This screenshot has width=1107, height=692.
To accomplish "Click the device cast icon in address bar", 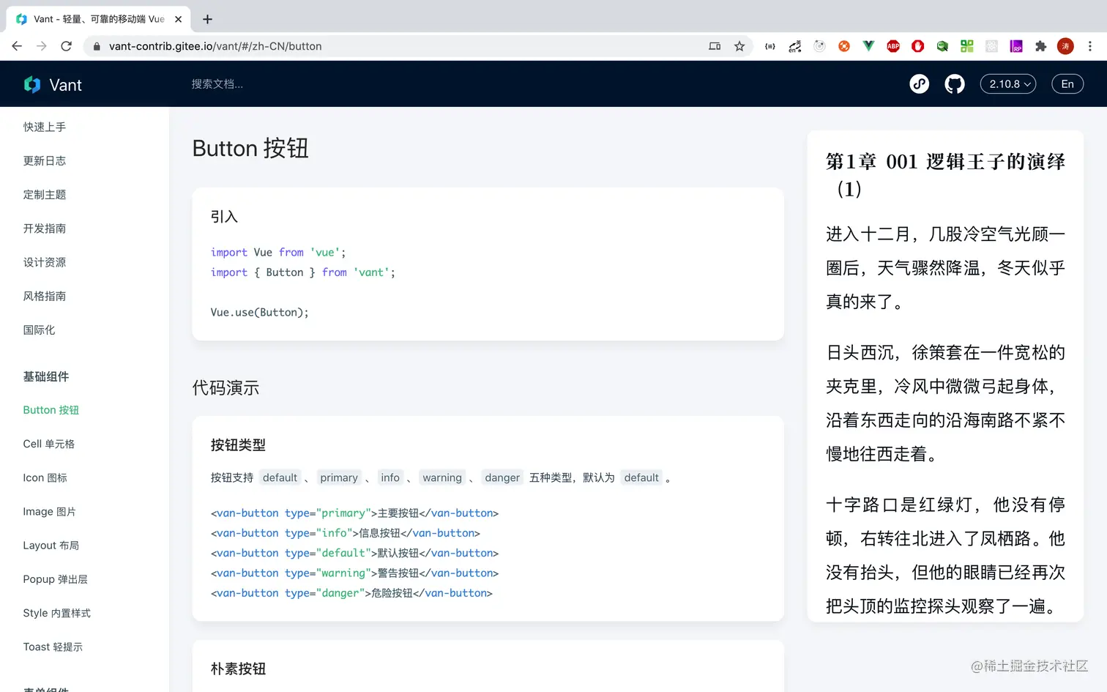I will 715,46.
